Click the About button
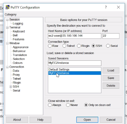This screenshot has height=124, width=127. tap(17, 120)
